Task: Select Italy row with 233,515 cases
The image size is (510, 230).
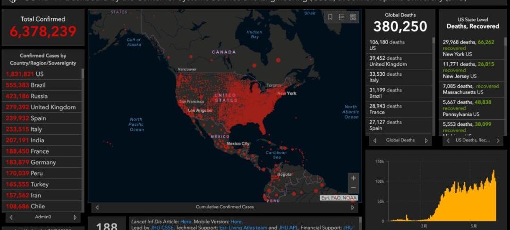Action: pos(42,129)
